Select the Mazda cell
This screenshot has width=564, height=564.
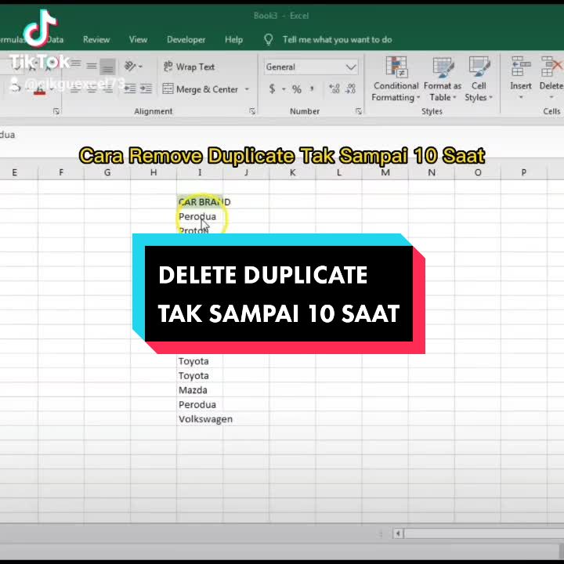point(200,390)
